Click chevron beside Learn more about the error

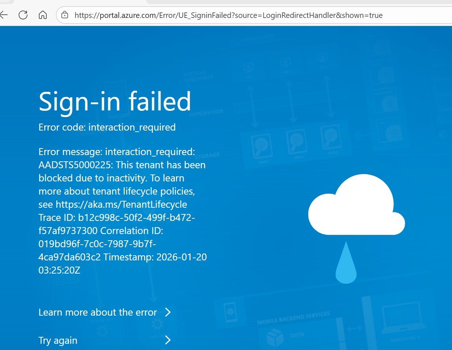click(x=168, y=312)
